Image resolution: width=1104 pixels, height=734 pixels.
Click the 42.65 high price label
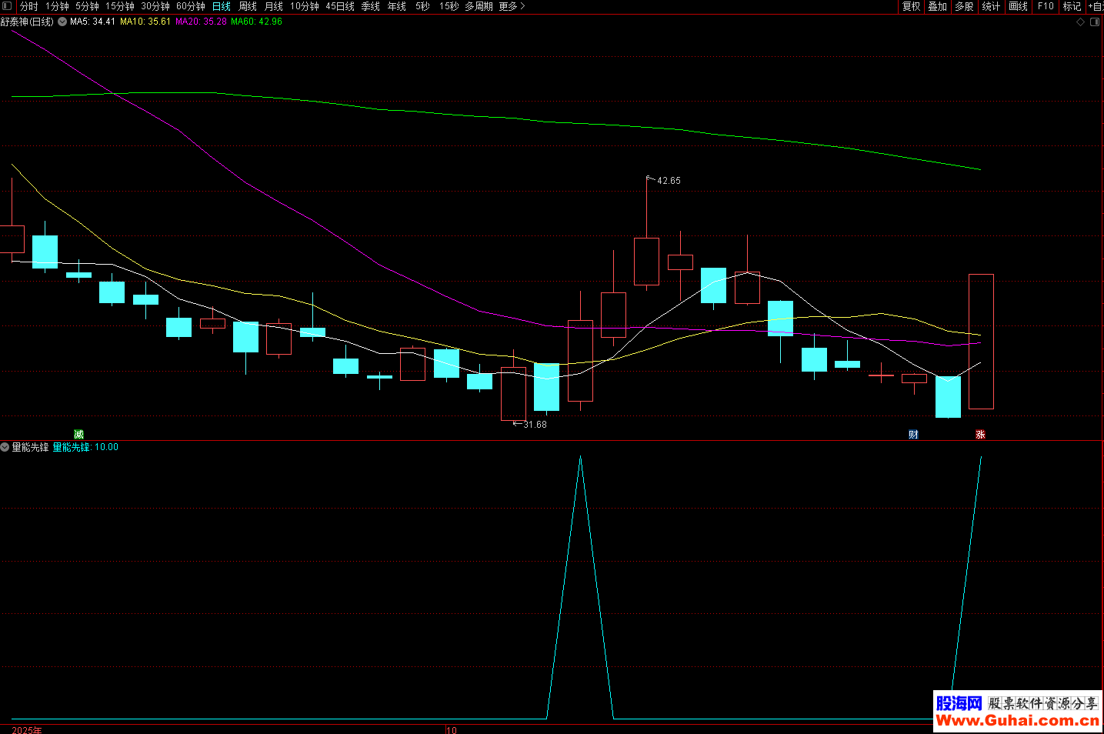coord(668,181)
